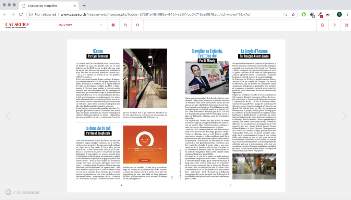351x200 pixels.
Task: View site security info icon
Action: [x=31, y=14]
